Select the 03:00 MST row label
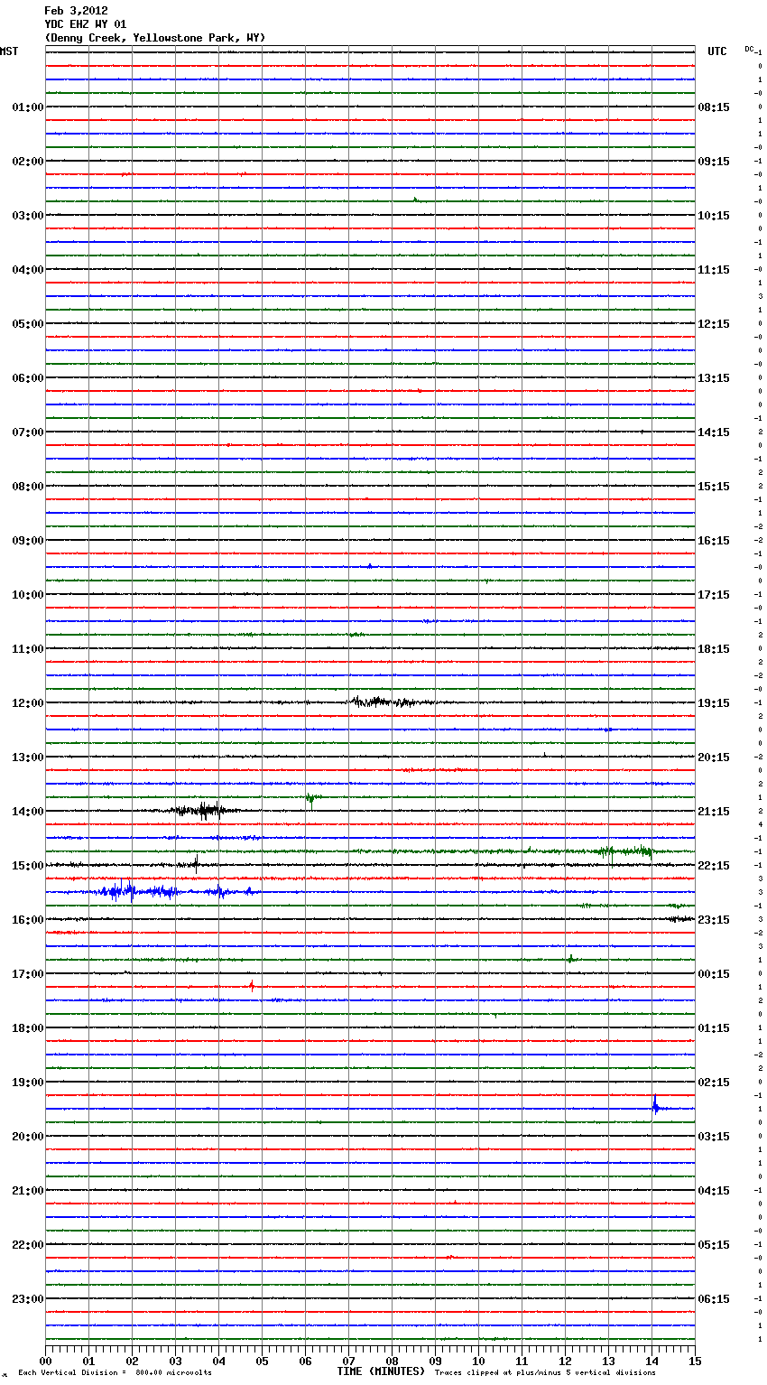This screenshot has height=1385, width=767. click(x=27, y=215)
